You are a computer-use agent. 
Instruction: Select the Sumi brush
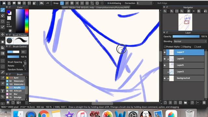click(15, 78)
